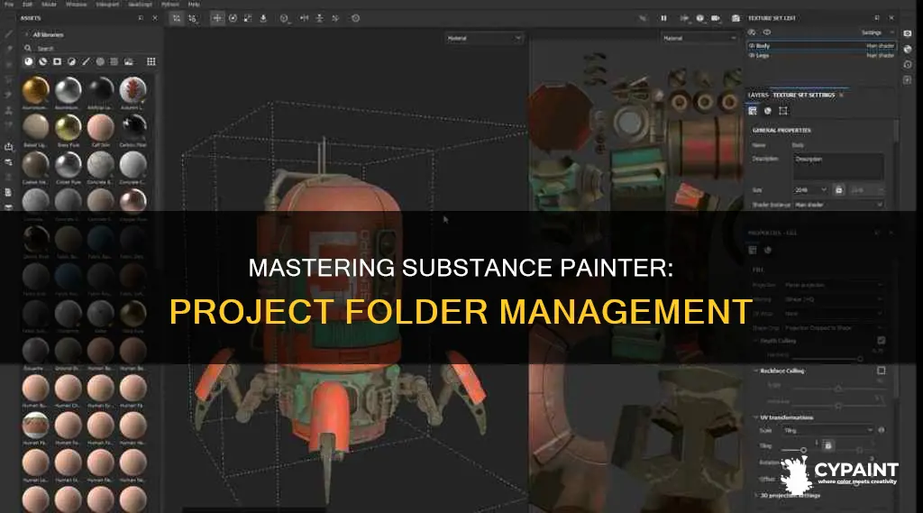Select the rotate view toolbar icon
The height and width of the screenshot is (513, 923).
[233, 18]
